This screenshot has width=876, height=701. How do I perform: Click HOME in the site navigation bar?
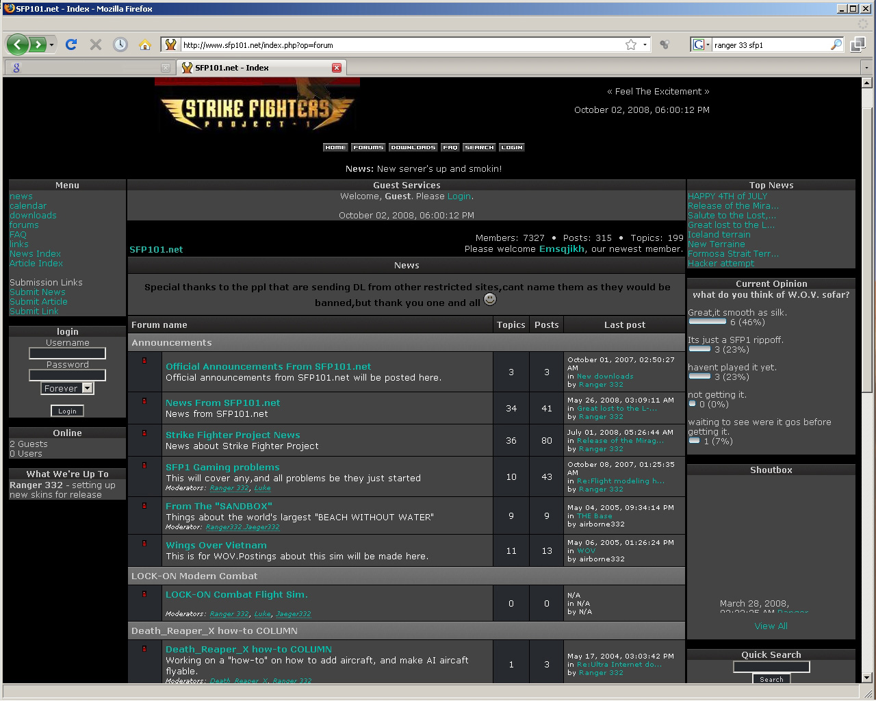pyautogui.click(x=335, y=147)
